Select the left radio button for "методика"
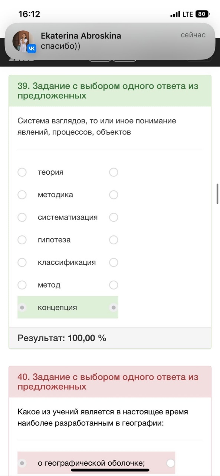220x476 pixels. pyautogui.click(x=22, y=195)
